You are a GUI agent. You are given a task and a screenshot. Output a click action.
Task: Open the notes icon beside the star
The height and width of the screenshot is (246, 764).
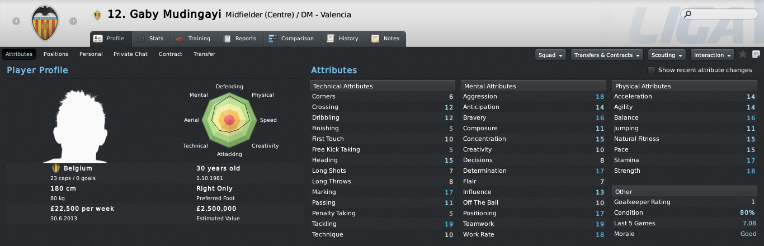coord(756,54)
